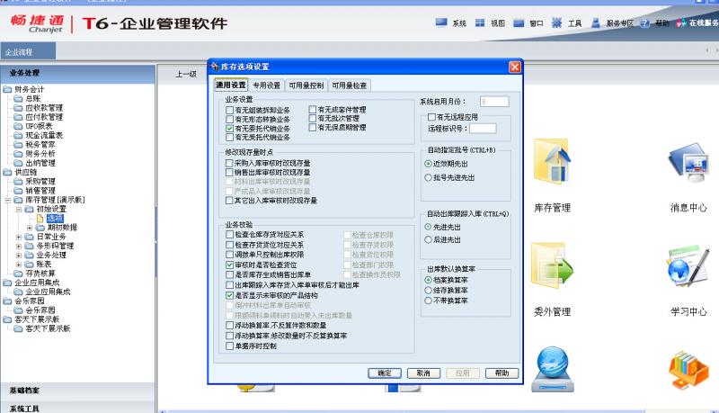719x413 pixels.
Task: Check 检查仓库存货对应关系
Action: tap(230, 235)
